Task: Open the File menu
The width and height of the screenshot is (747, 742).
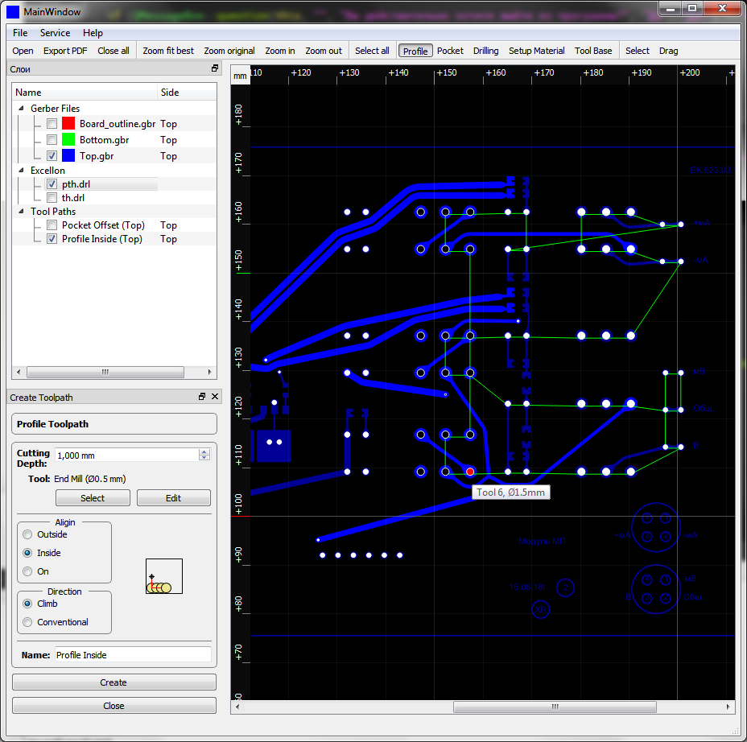Action: point(20,33)
